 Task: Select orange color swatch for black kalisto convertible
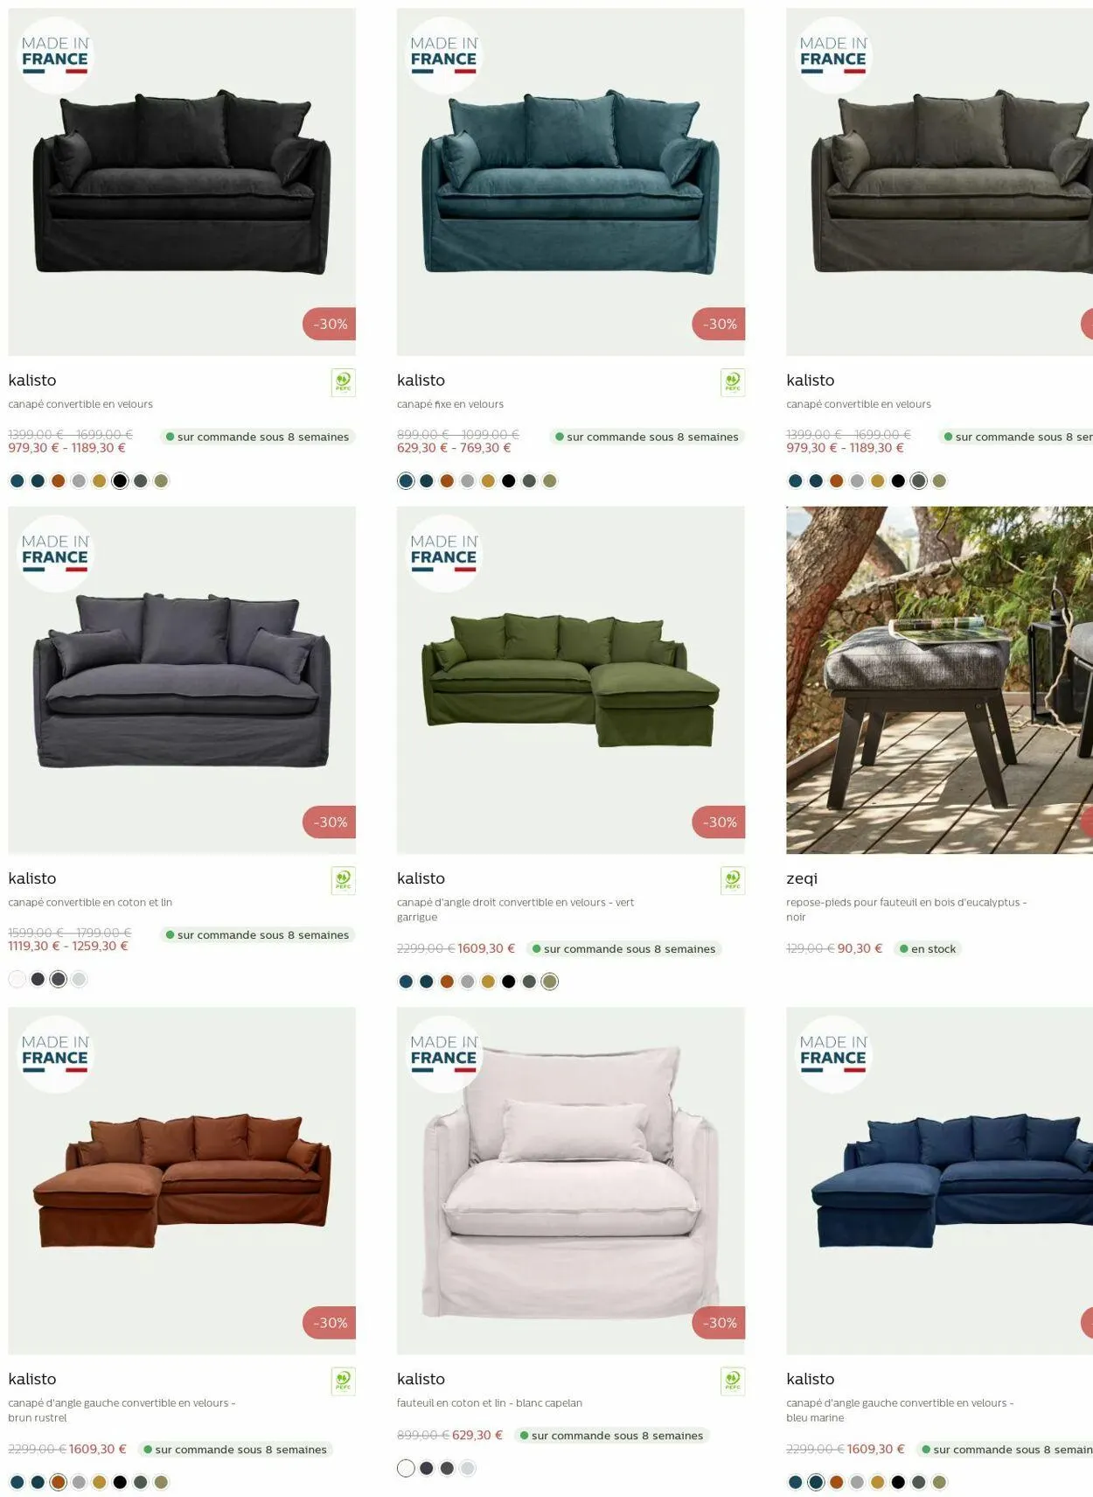click(x=59, y=480)
